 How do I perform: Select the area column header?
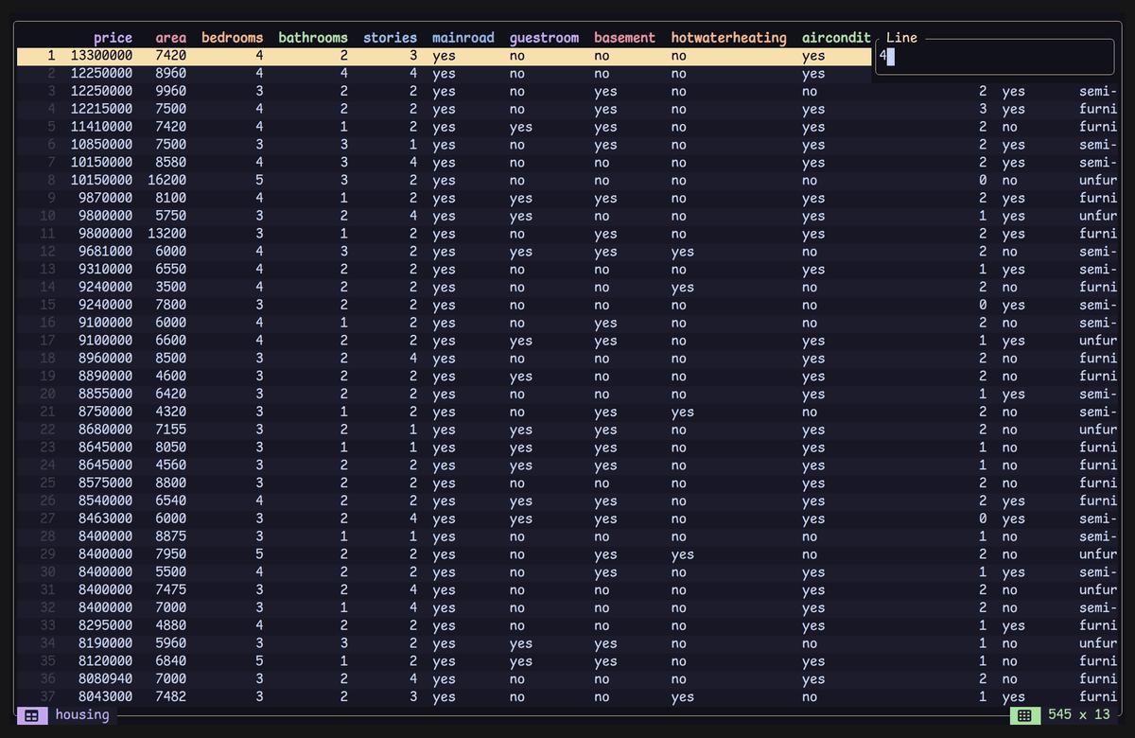point(171,38)
